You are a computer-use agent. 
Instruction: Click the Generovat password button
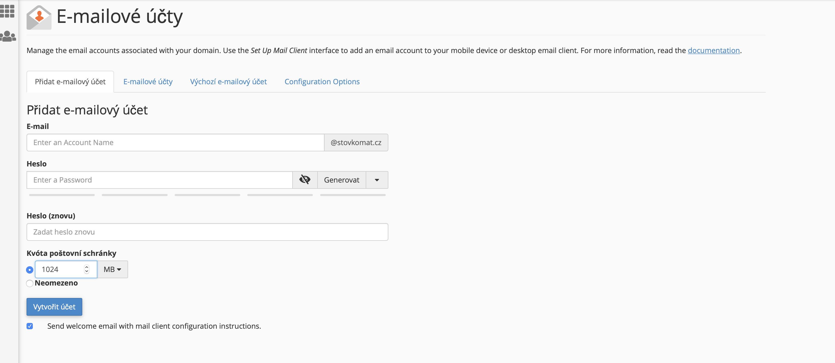[342, 180]
